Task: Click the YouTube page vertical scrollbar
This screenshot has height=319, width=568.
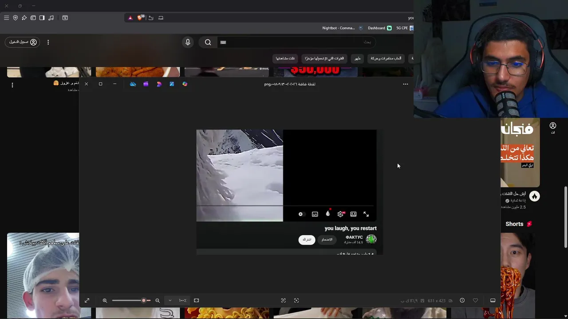Action: click(x=565, y=217)
